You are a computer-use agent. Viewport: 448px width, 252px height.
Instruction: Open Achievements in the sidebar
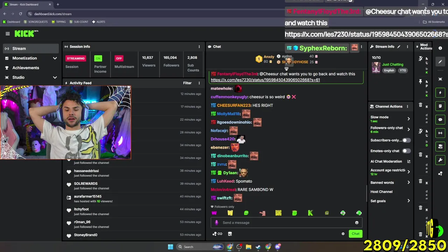click(31, 68)
